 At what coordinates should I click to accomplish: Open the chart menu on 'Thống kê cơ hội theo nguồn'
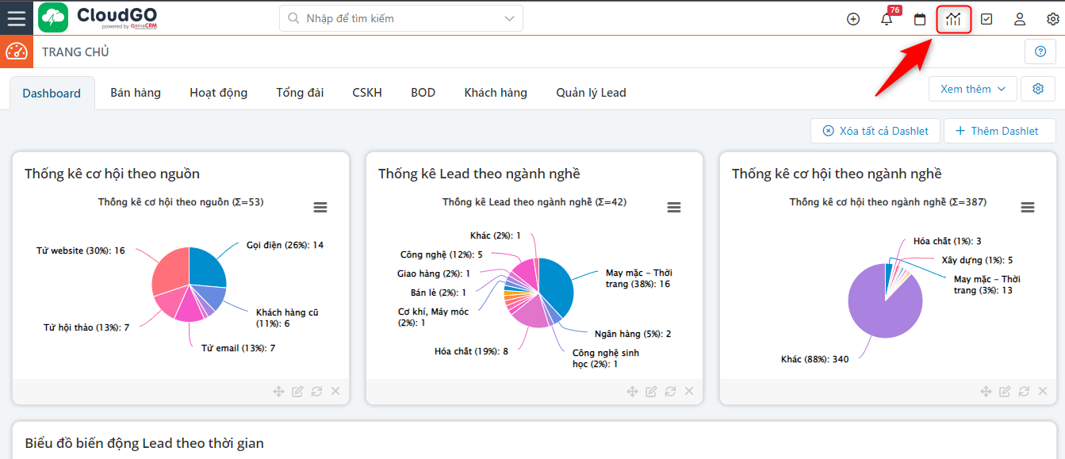tap(320, 207)
